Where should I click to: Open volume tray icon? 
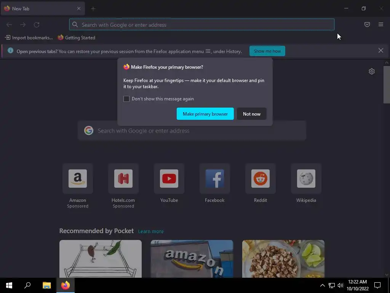[x=340, y=285]
